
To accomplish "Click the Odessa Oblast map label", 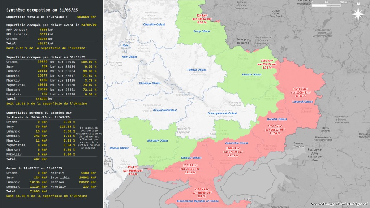I will 119,148.
